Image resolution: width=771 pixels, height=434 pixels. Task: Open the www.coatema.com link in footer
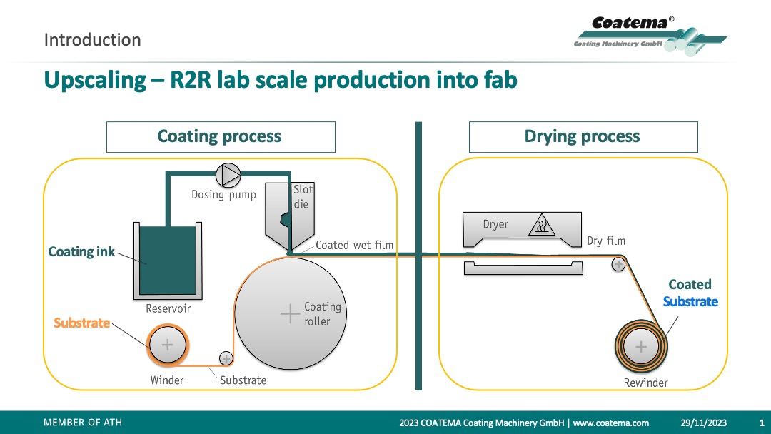(610, 423)
